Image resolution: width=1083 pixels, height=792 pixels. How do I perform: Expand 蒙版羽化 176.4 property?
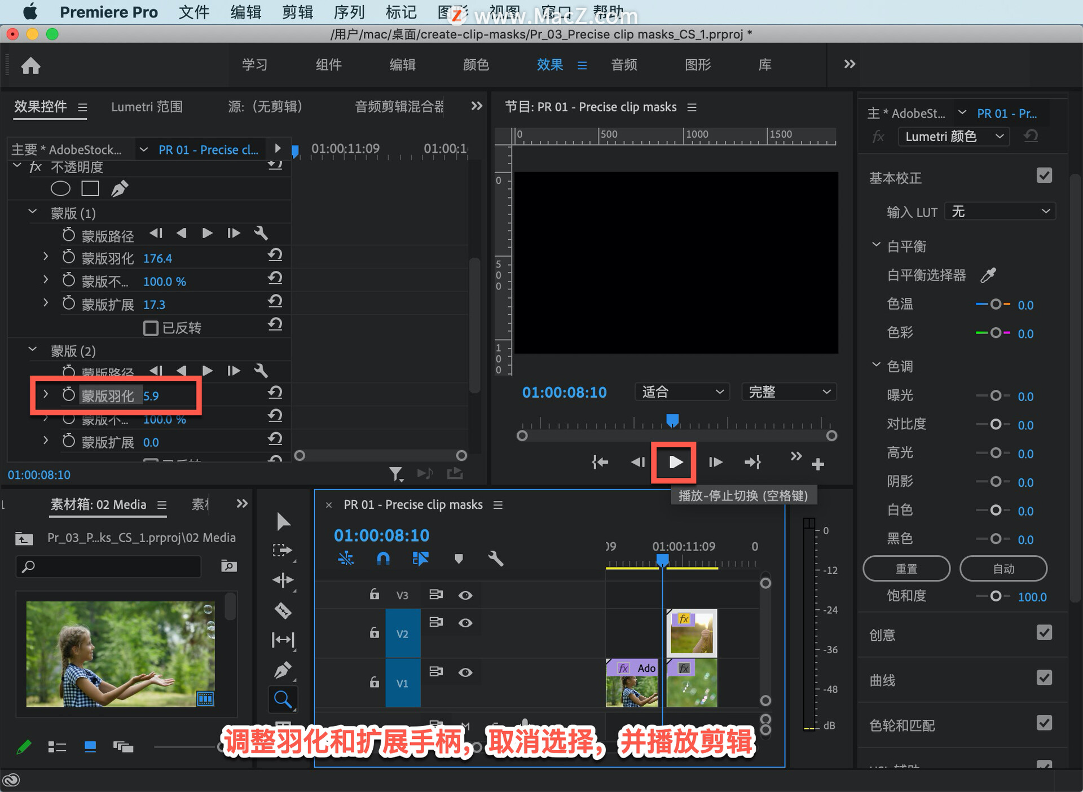(x=46, y=257)
